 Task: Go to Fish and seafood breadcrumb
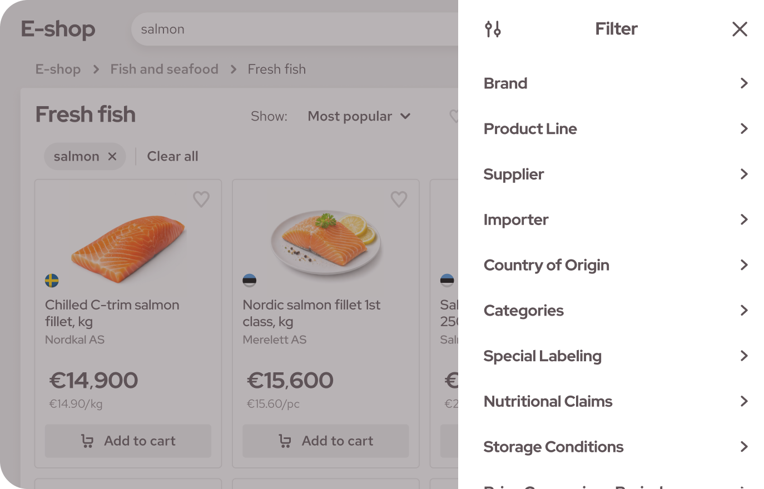click(164, 69)
